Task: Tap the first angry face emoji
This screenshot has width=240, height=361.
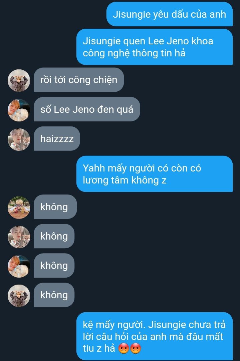Action: click(x=124, y=348)
